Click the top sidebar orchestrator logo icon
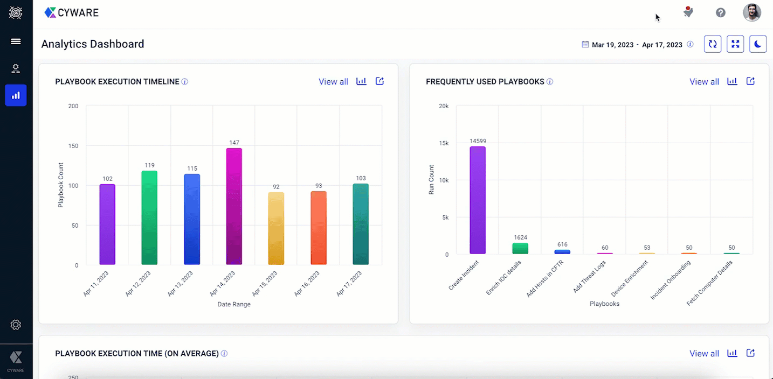 [16, 13]
